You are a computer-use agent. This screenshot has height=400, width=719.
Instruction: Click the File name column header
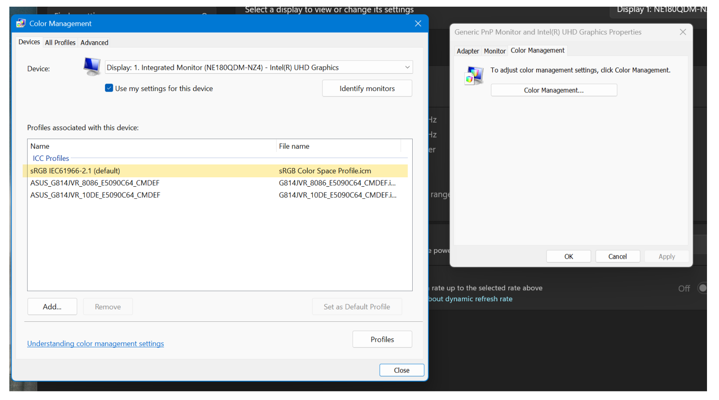338,146
